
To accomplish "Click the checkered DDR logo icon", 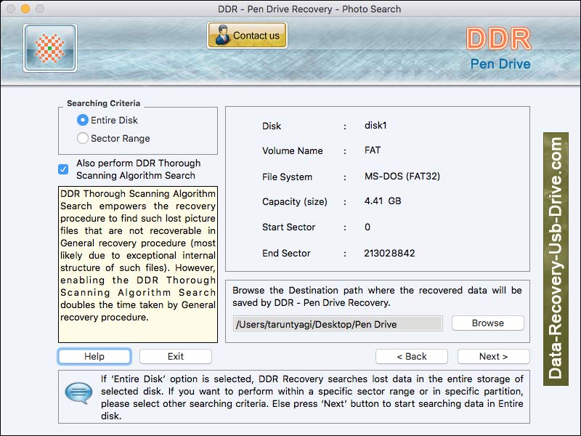I will pyautogui.click(x=48, y=47).
